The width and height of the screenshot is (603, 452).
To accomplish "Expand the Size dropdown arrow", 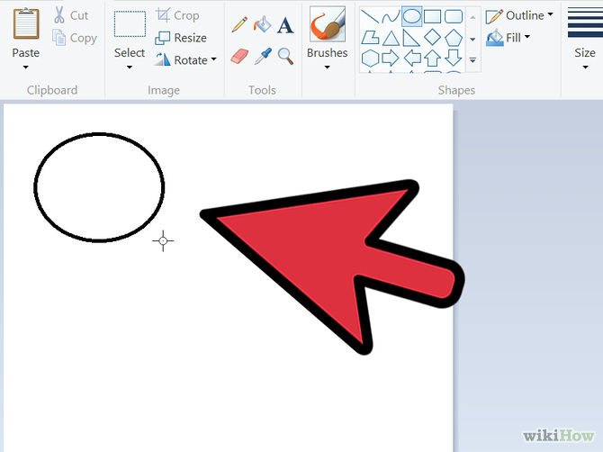I will click(585, 68).
